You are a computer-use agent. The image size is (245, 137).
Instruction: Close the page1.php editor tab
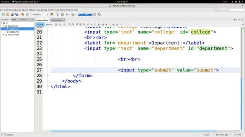[x=49, y=20]
